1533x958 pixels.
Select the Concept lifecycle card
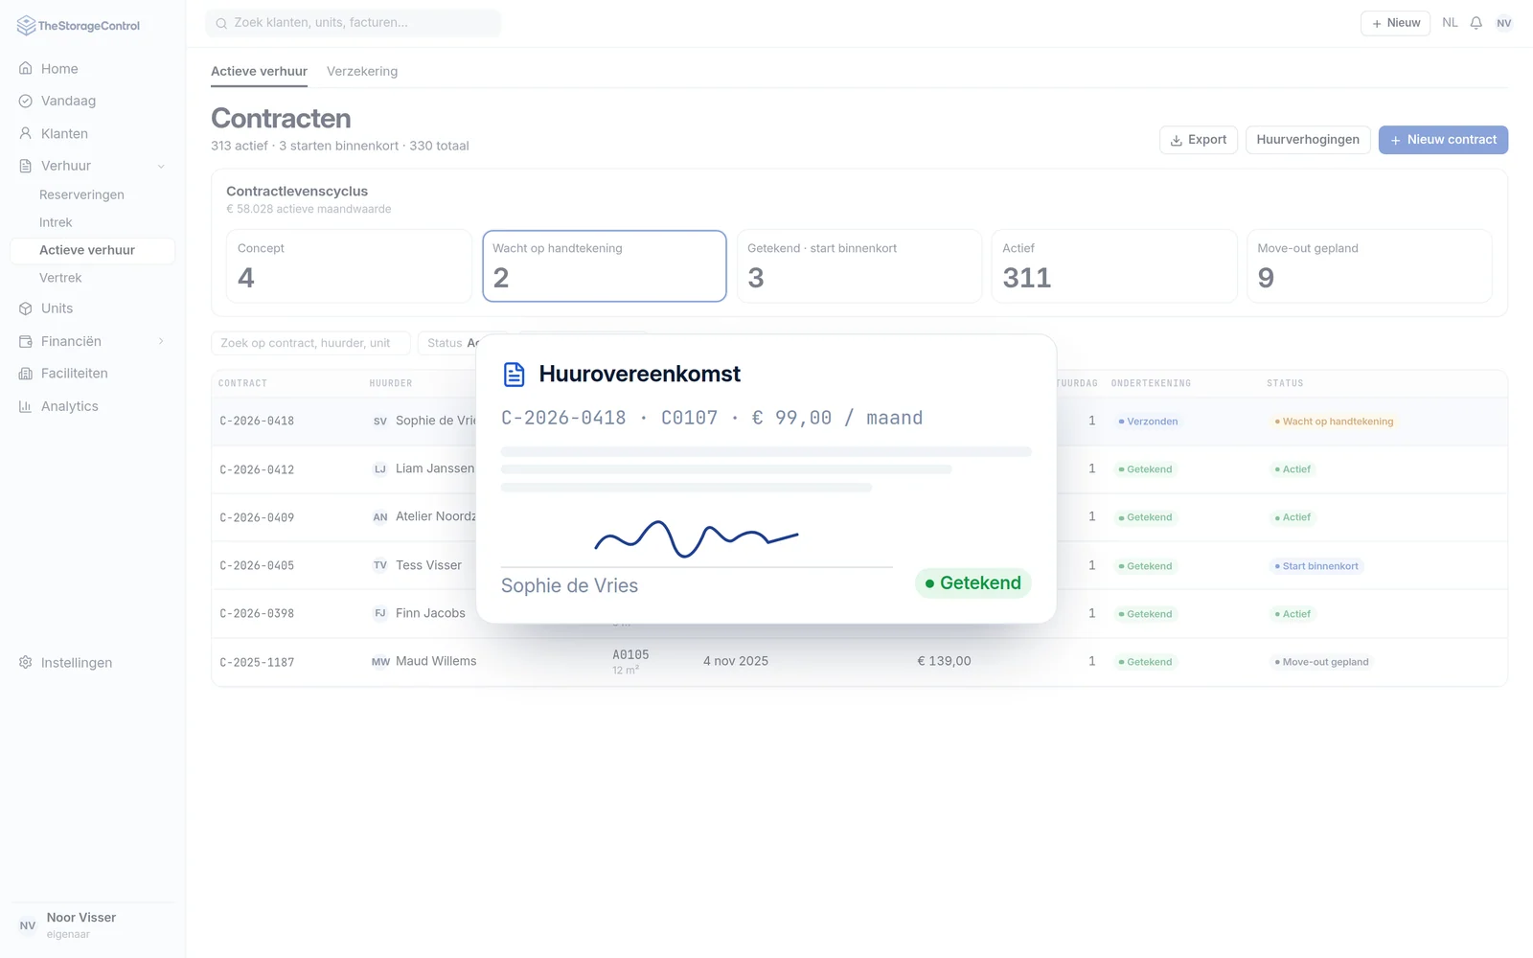(x=349, y=266)
